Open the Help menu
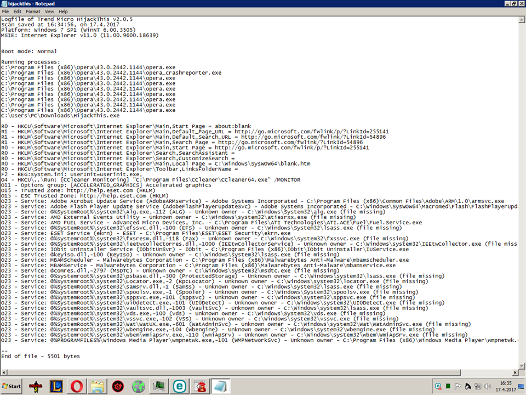Viewport: 526px width, 395px height. click(x=63, y=12)
